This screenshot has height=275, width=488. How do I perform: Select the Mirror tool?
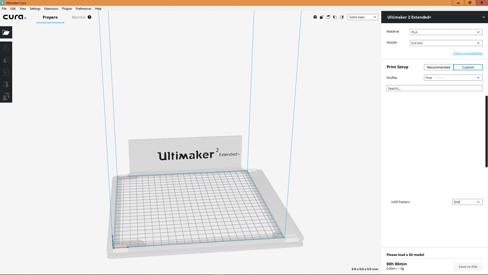coord(6,84)
